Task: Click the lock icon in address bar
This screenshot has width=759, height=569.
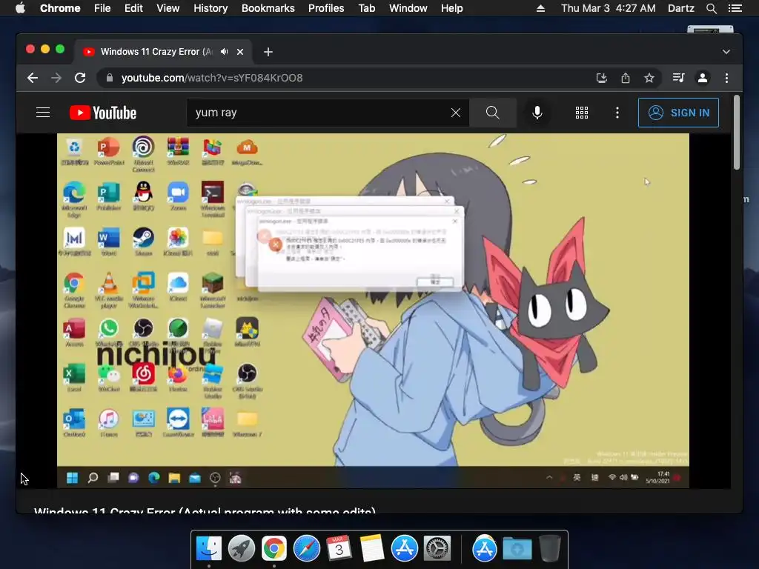Action: point(110,78)
